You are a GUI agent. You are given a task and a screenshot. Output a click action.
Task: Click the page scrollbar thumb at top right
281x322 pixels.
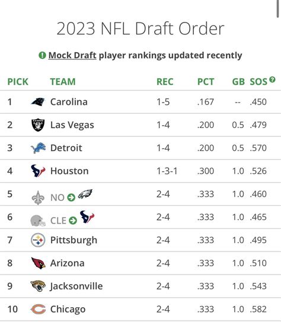(x=278, y=9)
